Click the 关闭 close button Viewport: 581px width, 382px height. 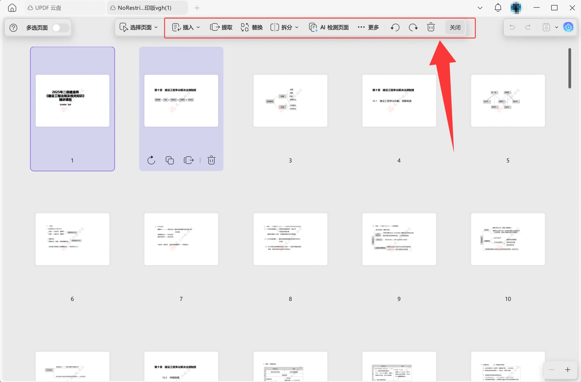click(455, 28)
